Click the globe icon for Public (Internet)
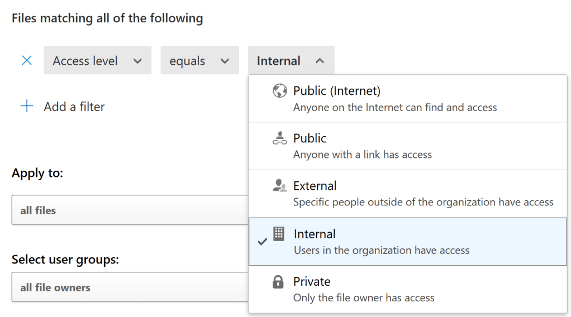 279,90
